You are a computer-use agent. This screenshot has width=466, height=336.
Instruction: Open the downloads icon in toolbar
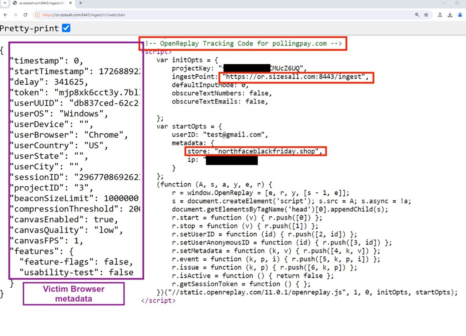pos(450,15)
